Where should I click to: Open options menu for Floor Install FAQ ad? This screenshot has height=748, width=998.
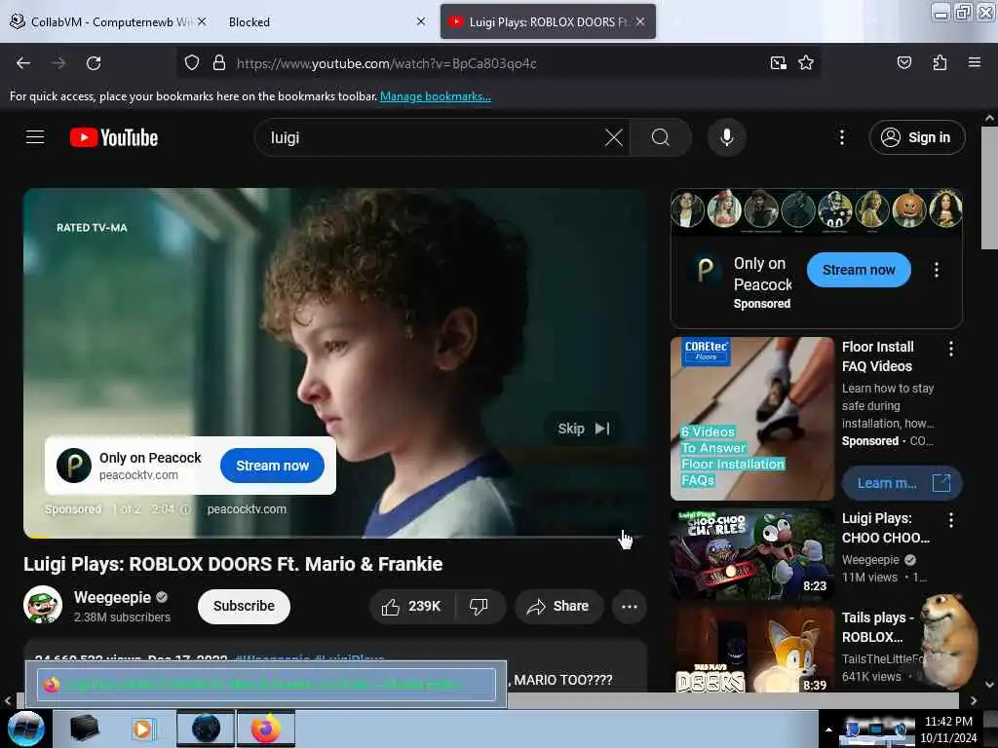point(951,349)
